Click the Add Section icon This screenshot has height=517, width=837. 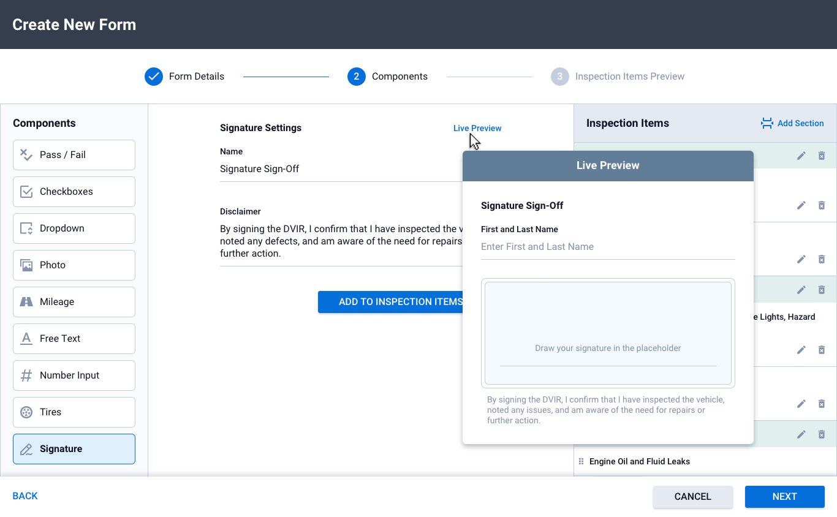click(x=767, y=123)
